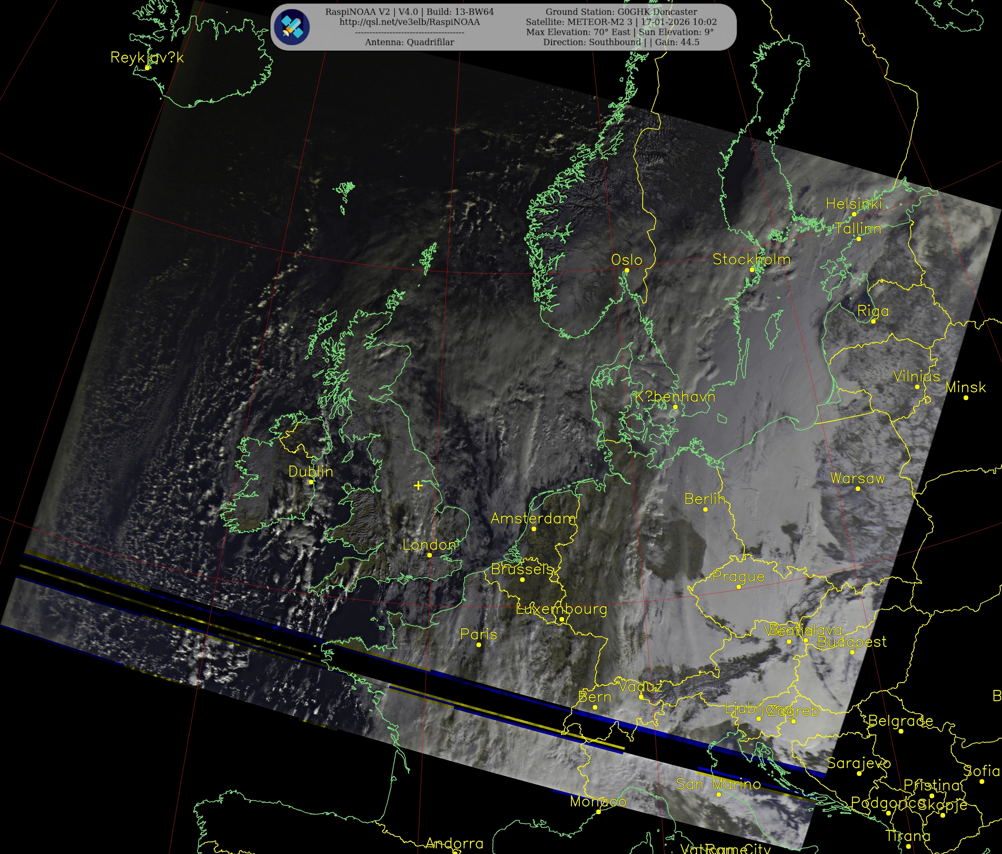Click the Luxembourg city label

coord(561,609)
